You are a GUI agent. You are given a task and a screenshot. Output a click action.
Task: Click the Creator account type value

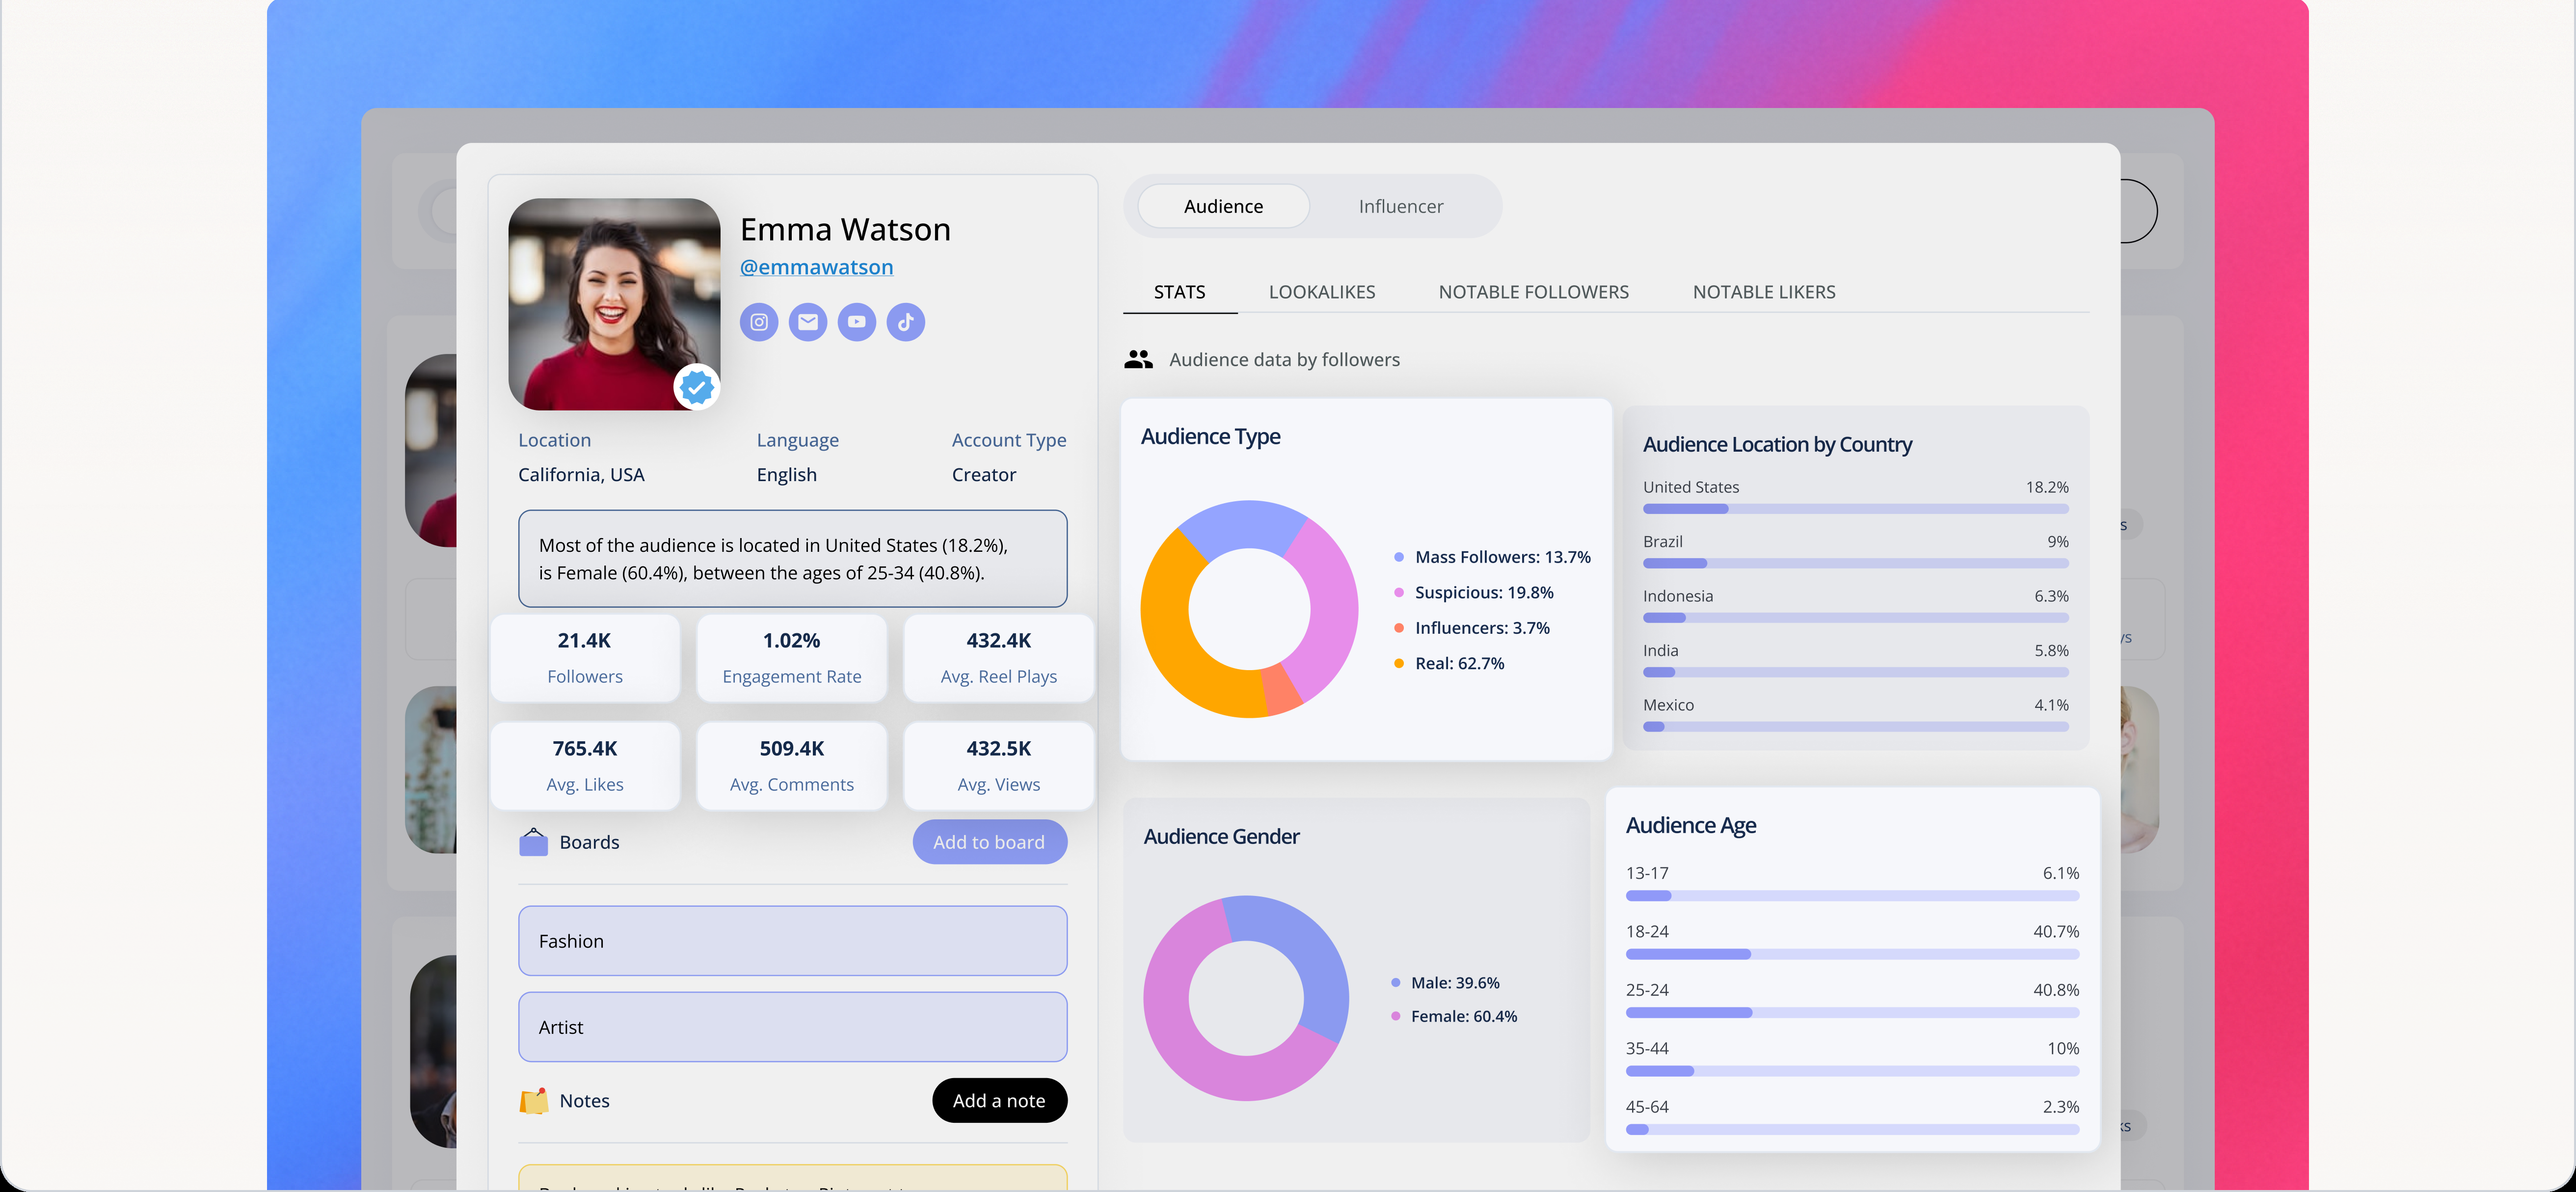click(983, 475)
